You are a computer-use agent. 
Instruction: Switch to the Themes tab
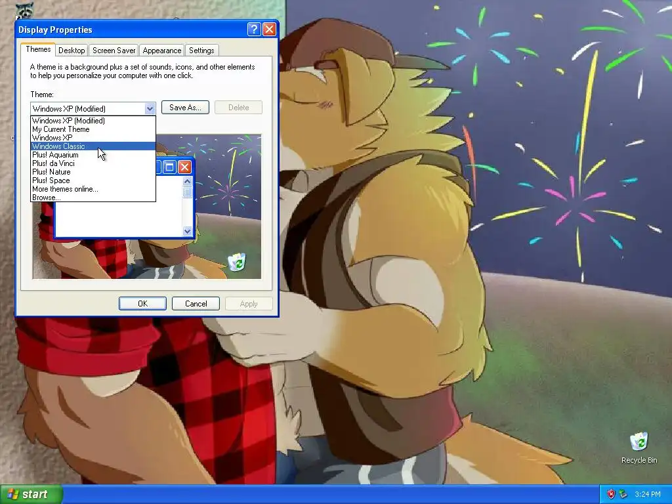coord(38,49)
